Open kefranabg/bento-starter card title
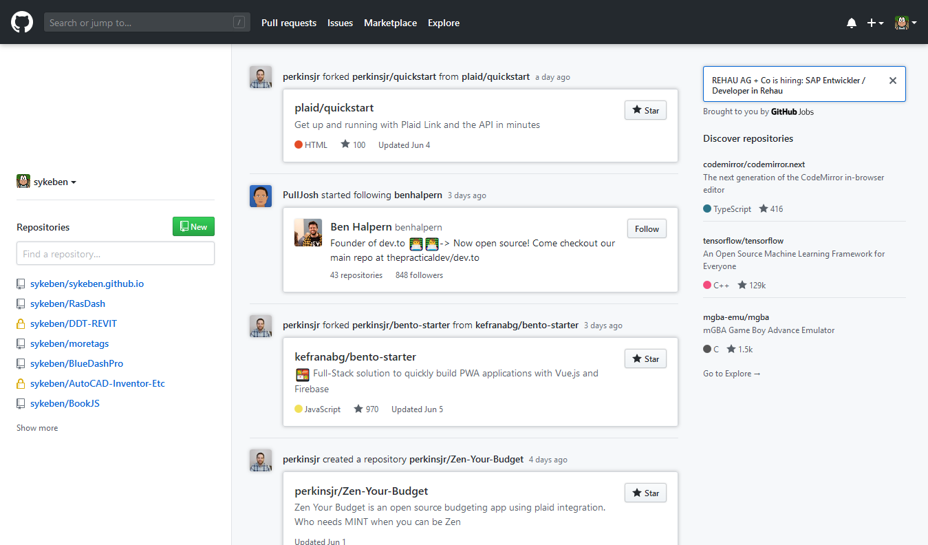928x545 pixels. pos(355,356)
